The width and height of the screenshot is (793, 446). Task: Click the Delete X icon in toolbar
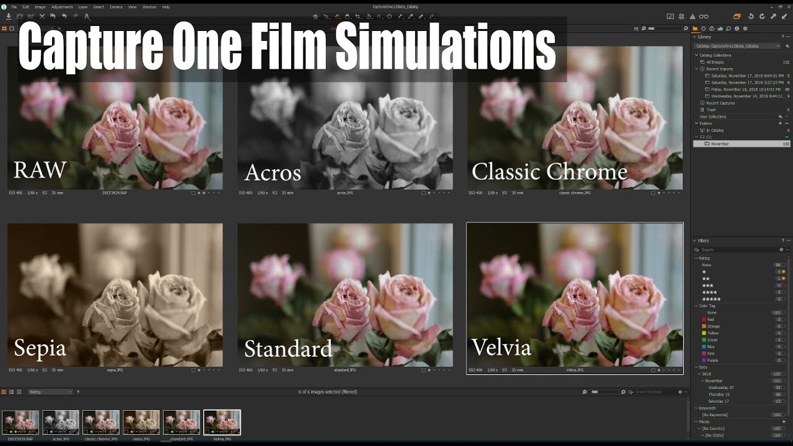[x=42, y=16]
